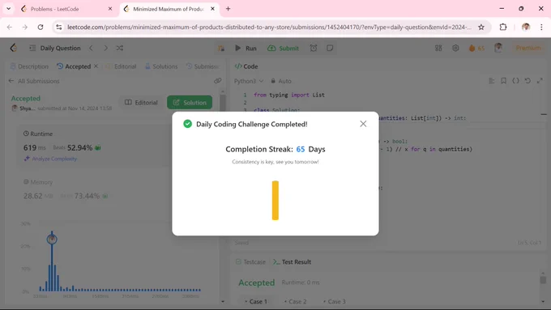Open the layout grid icon
551x310 pixels.
[x=438, y=48]
